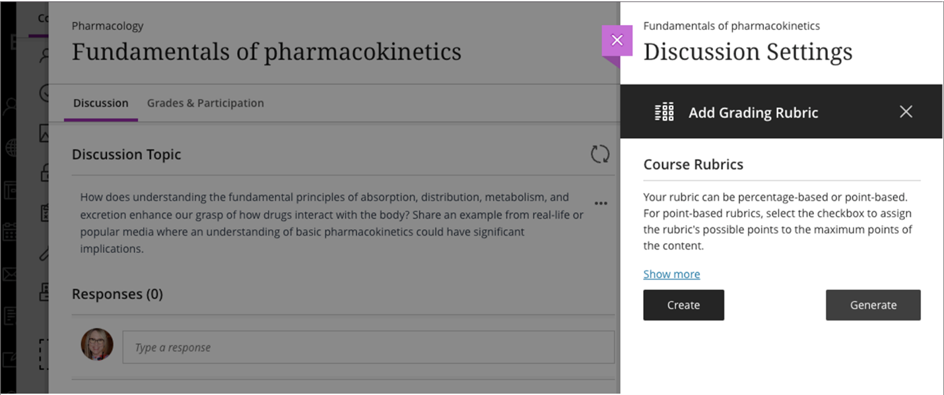Screen dimensions: 944x395
Task: Click the padlock icon in the dimmed sidebar
Action: pyautogui.click(x=45, y=173)
